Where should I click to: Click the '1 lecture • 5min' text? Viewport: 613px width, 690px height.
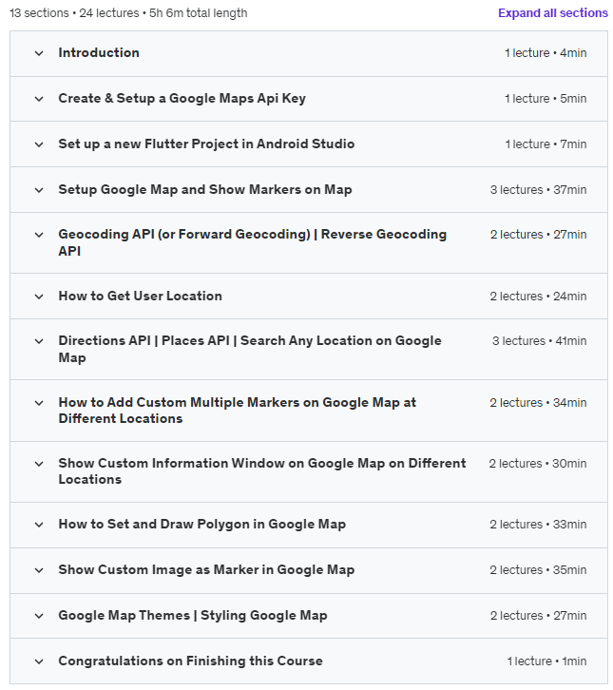click(546, 99)
